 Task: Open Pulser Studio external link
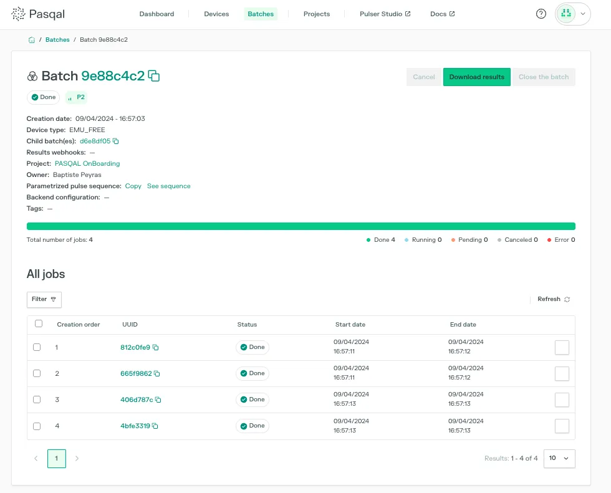[x=385, y=14]
